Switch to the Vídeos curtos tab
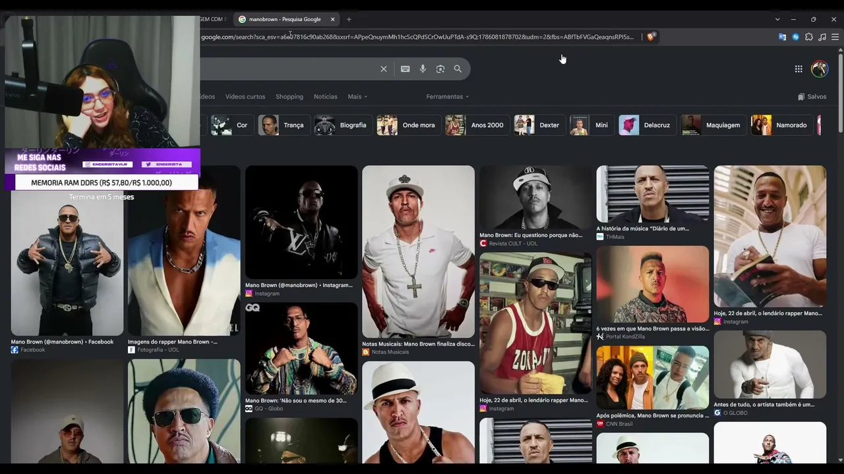844x474 pixels. (245, 97)
